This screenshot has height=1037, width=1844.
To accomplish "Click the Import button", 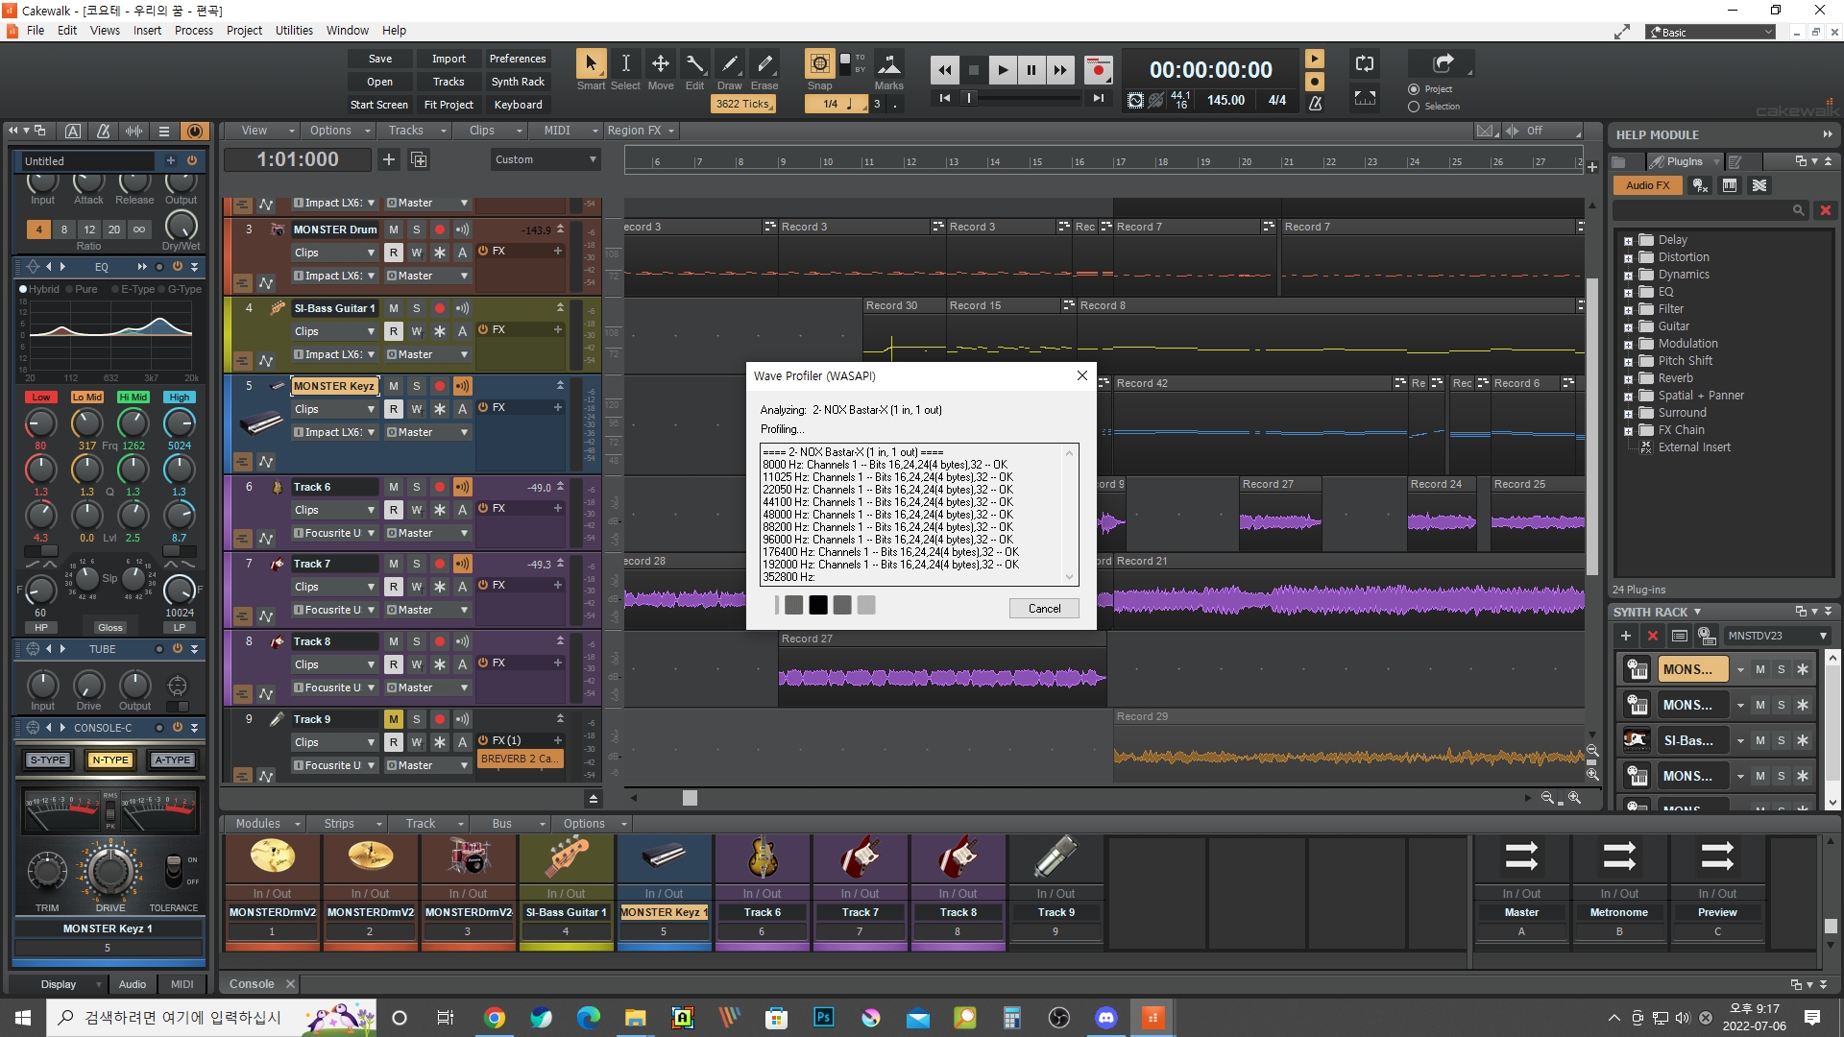I will click(449, 59).
